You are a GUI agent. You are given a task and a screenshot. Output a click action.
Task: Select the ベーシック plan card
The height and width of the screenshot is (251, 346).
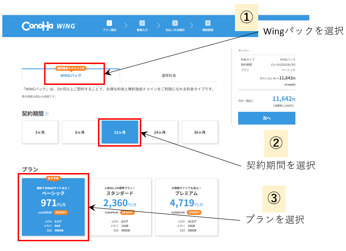(x=53, y=207)
